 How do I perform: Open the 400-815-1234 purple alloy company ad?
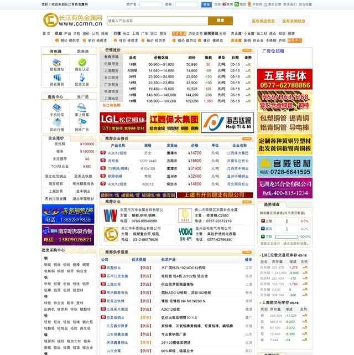(285, 188)
